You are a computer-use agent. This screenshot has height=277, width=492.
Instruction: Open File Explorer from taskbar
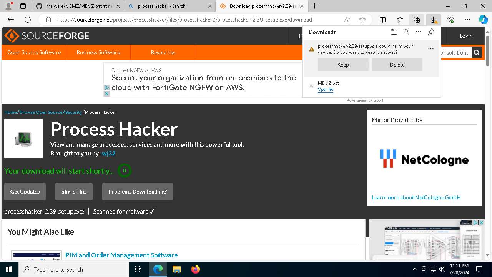tap(176, 269)
